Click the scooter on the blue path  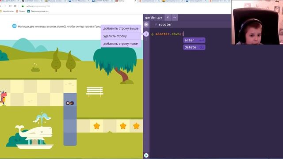coord(70,103)
